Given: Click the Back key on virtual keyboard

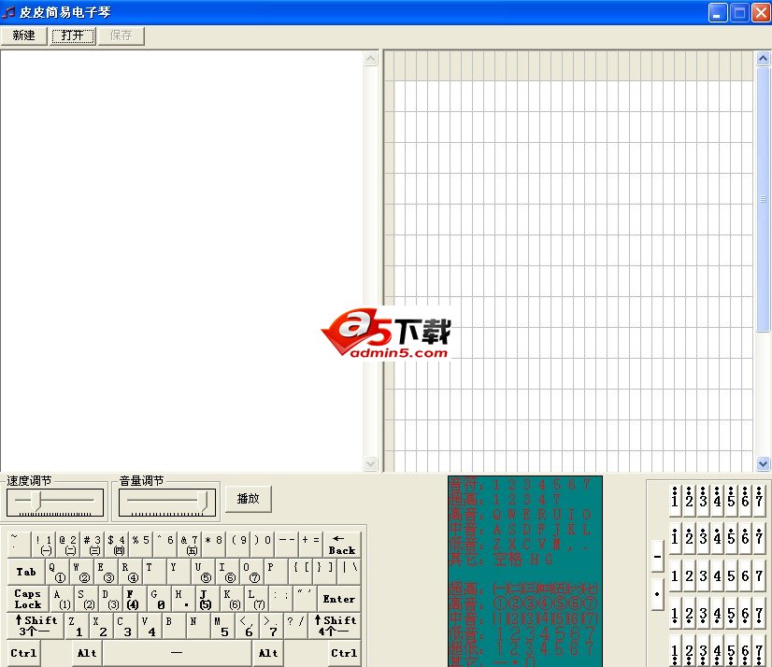Looking at the screenshot, I should tap(342, 545).
